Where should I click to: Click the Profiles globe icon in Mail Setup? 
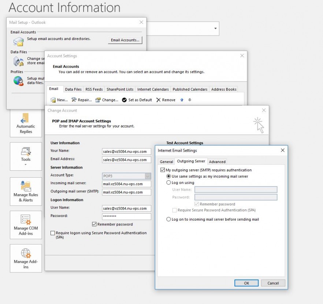click(19, 81)
